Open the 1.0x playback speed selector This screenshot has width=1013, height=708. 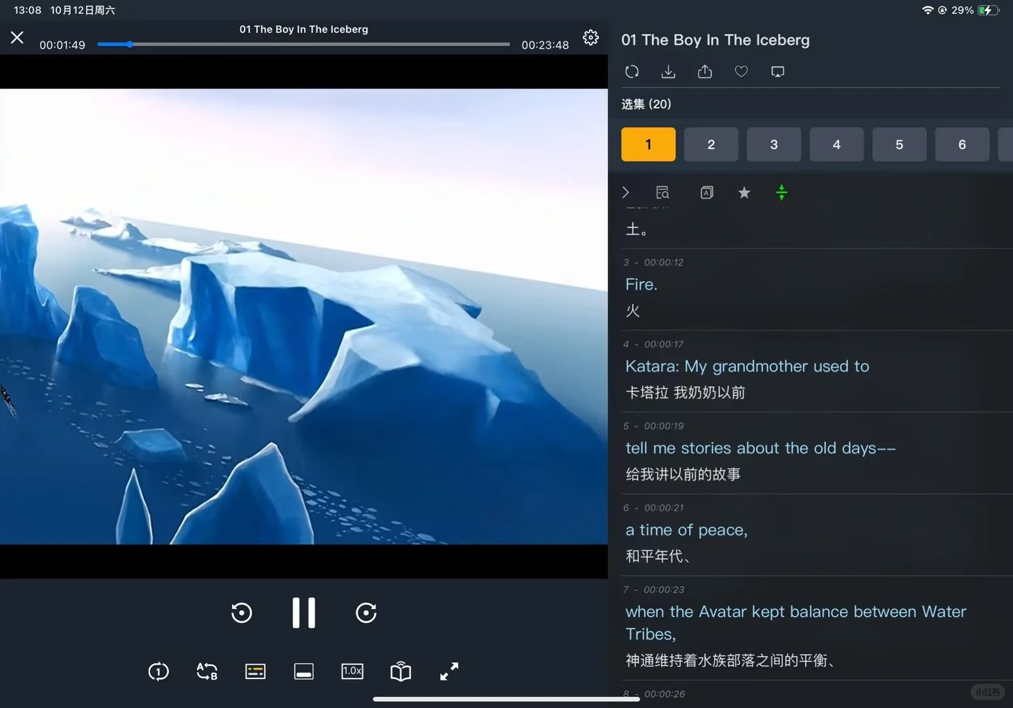352,671
